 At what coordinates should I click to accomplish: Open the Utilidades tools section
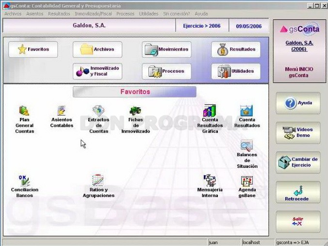coord(236,71)
